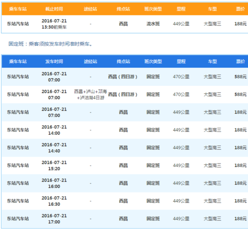Click 188元 in the 14:00 row
Image resolution: width=248 pixels, height=230 pixels.
241,130
